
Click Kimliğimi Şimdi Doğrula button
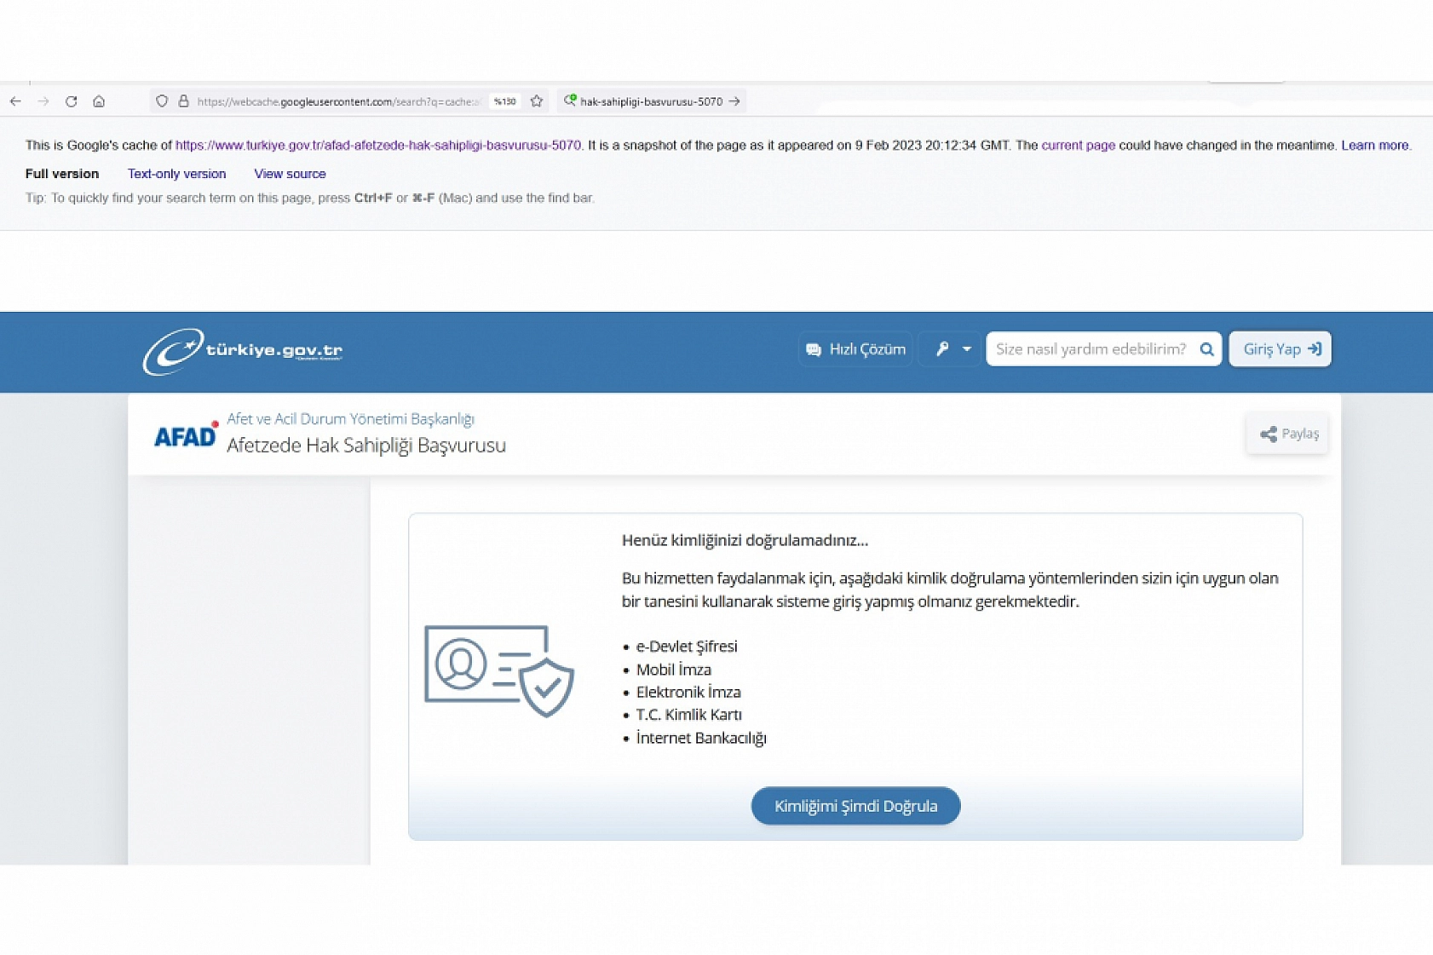coord(855,806)
